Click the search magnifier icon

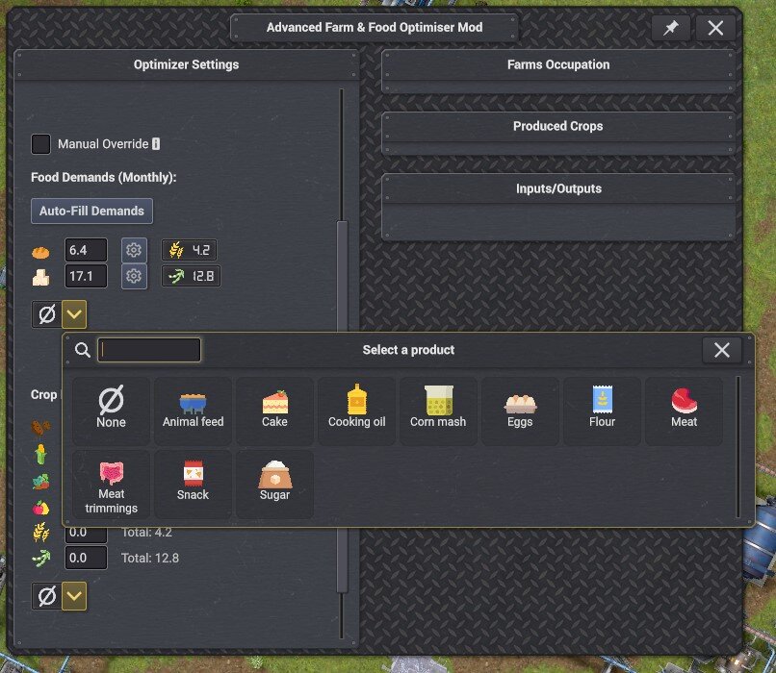(x=82, y=350)
